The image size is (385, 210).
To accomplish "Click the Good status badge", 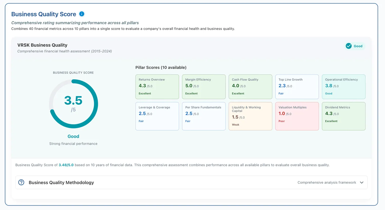I will click(x=355, y=46).
